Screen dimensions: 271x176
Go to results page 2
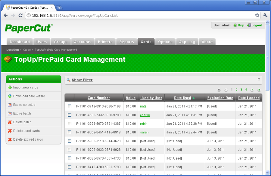(236, 90)
